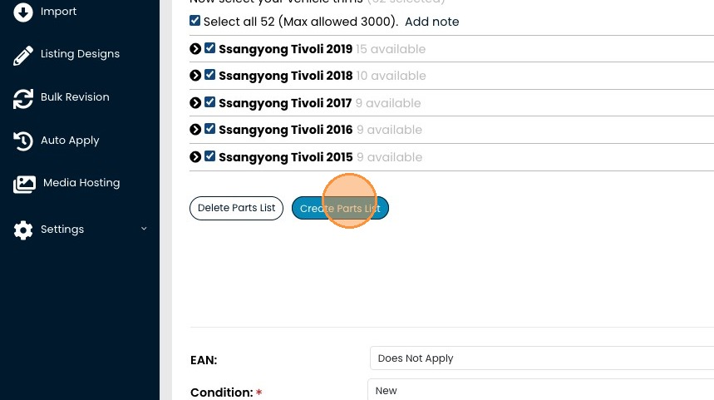Click the Add note link
The width and height of the screenshot is (714, 400).
point(431,22)
